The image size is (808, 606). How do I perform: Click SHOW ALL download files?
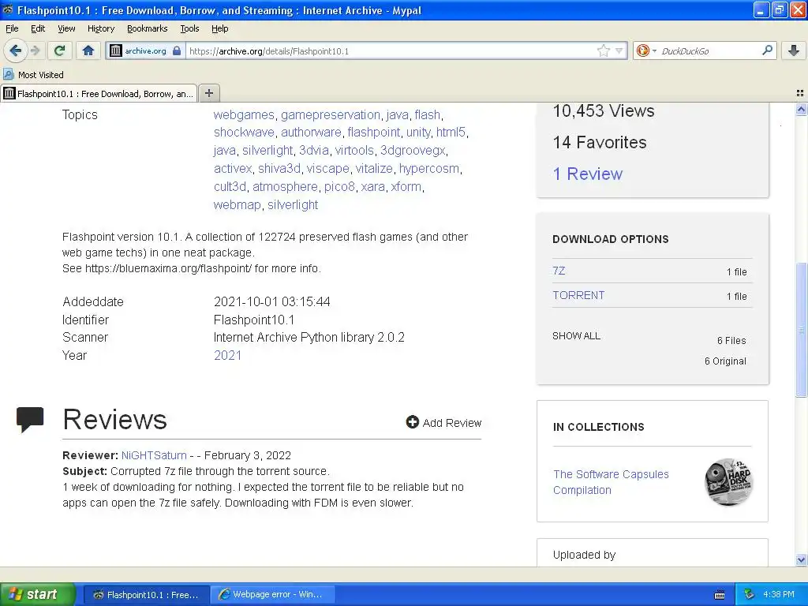[x=576, y=335]
